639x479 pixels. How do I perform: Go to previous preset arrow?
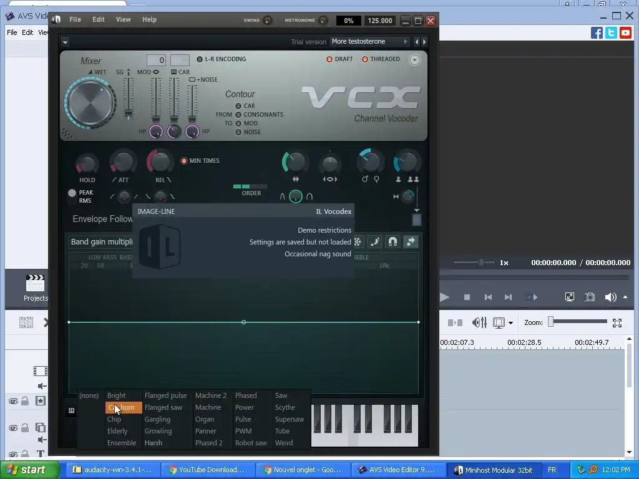point(416,42)
